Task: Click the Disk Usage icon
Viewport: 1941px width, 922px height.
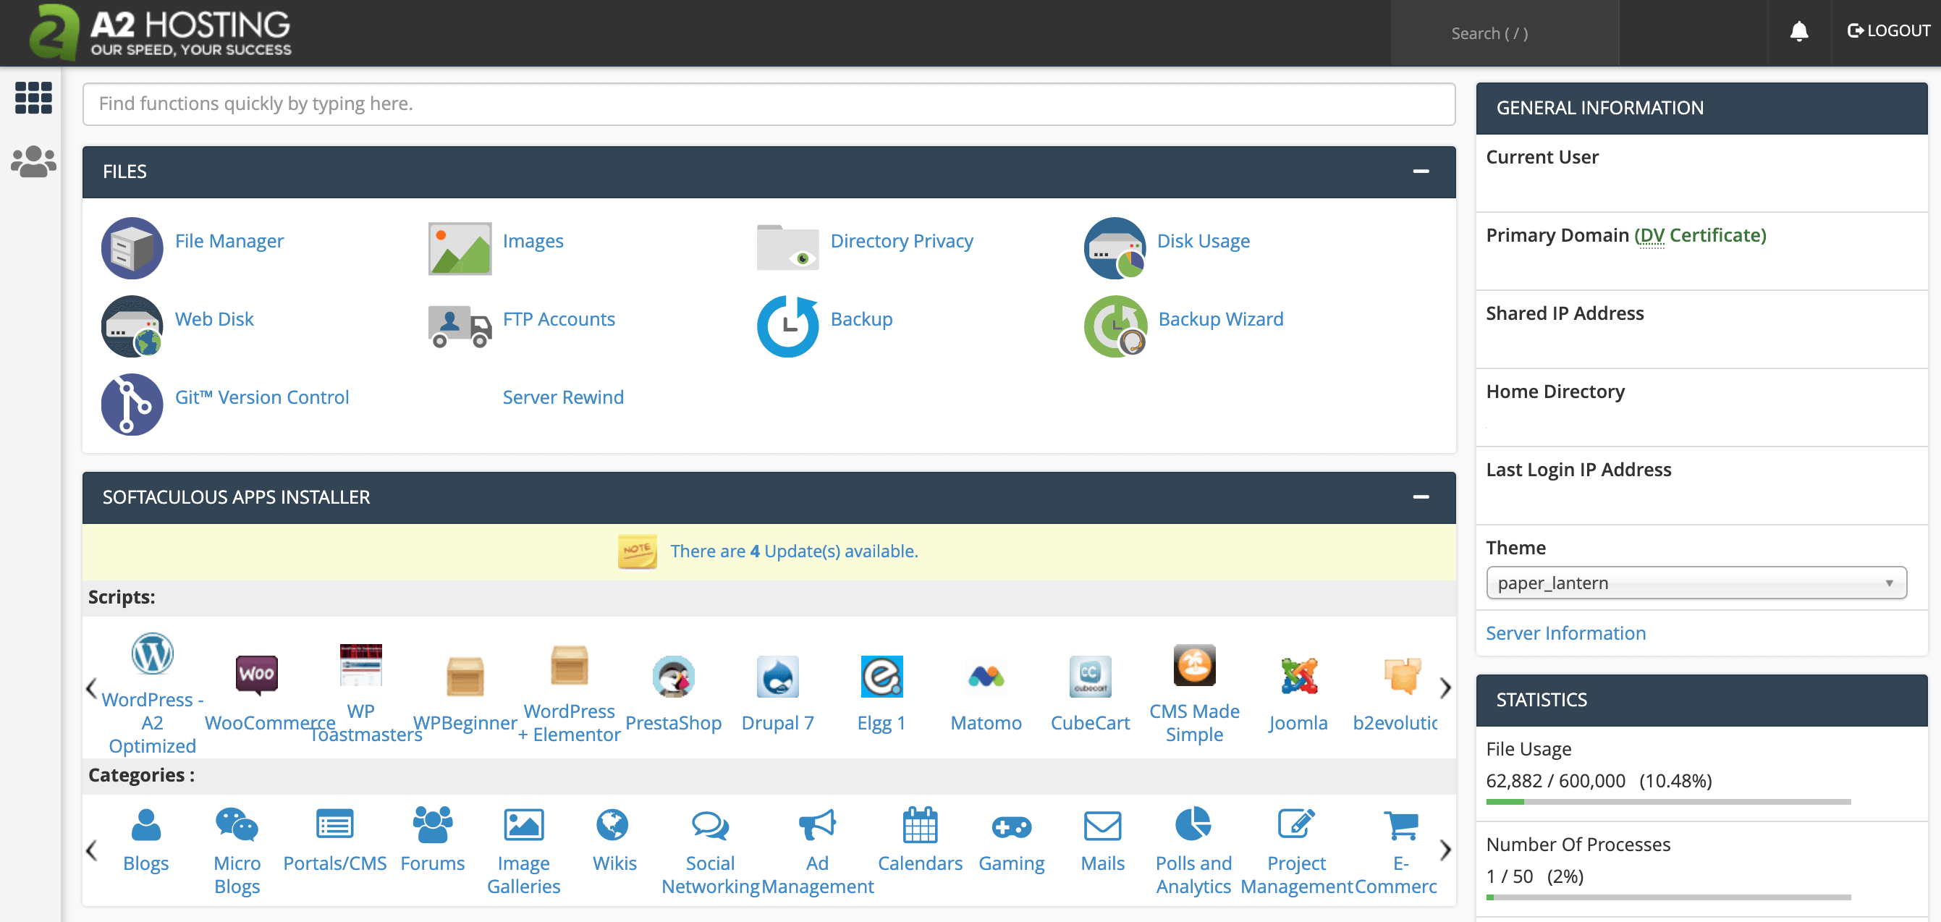Action: pyautogui.click(x=1115, y=248)
